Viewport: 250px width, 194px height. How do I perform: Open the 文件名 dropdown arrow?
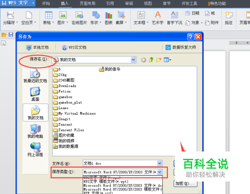pos(159,163)
